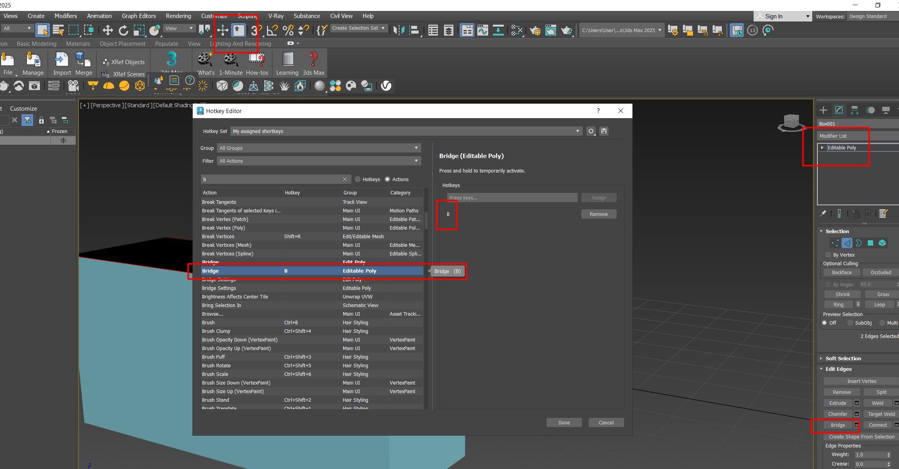Open Render Setup teapot icon
This screenshot has height=469, width=899.
tap(535, 30)
